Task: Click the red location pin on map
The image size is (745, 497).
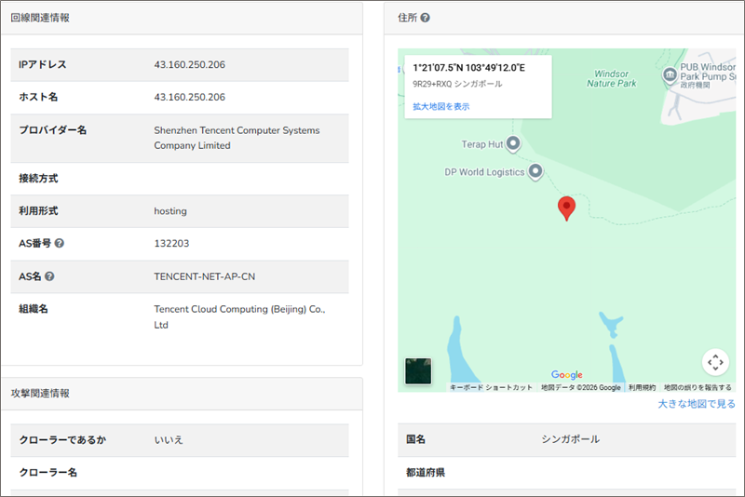Action: click(566, 208)
